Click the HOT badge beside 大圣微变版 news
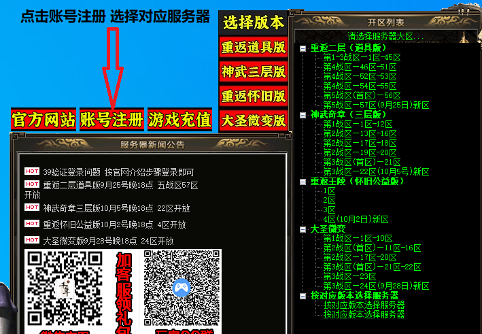Screen dimensions: 482x334 pos(31,239)
